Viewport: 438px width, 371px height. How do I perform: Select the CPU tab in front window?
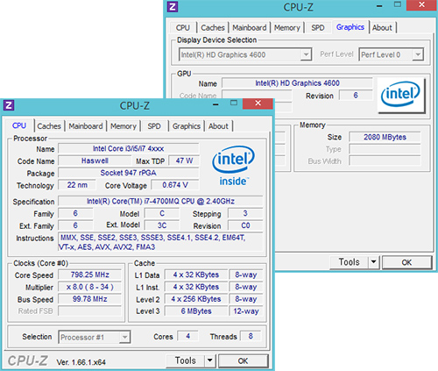pos(19,125)
